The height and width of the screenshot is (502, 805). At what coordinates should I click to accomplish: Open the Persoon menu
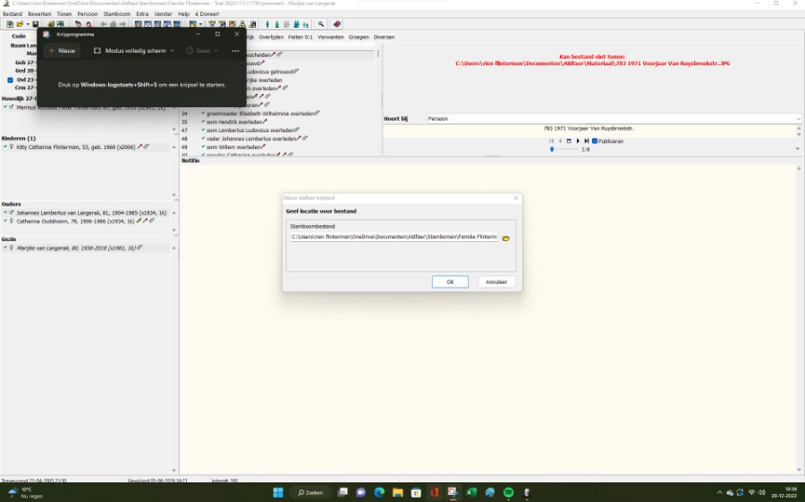tap(87, 14)
